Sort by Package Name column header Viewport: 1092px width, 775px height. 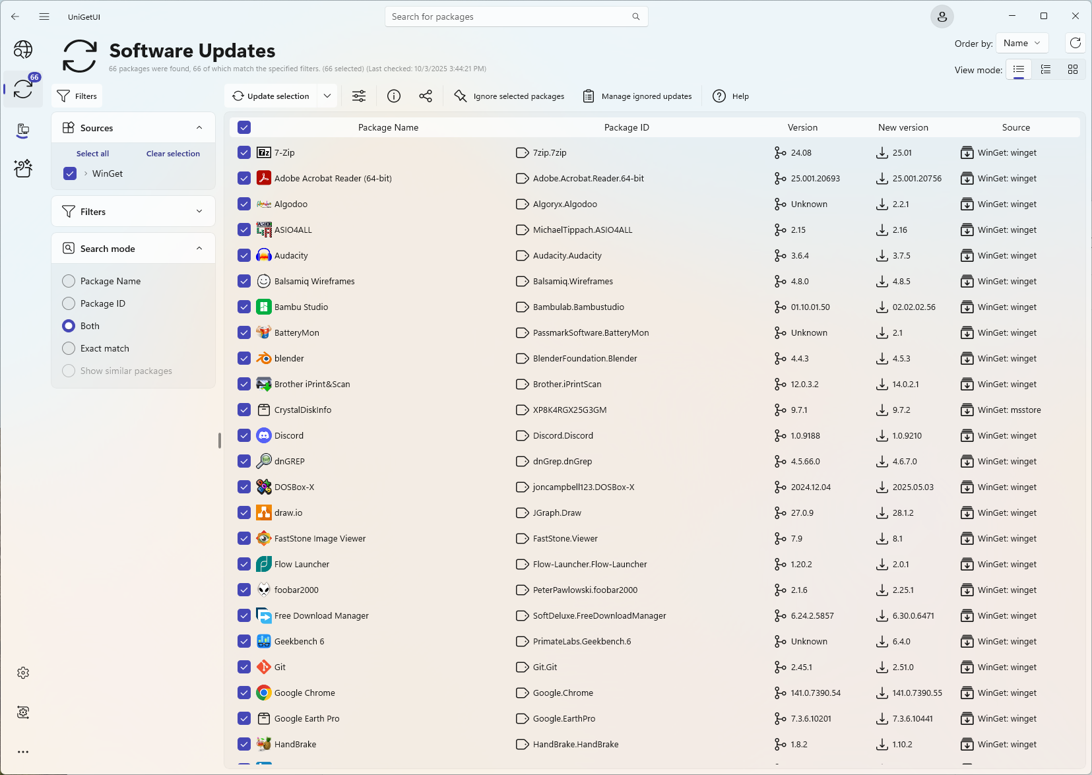pos(388,127)
